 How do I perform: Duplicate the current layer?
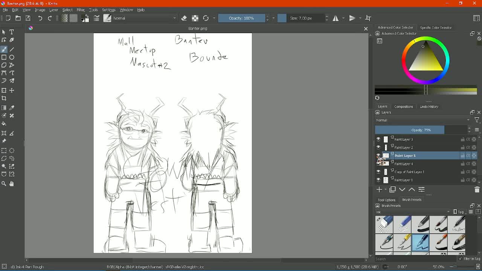point(392,190)
